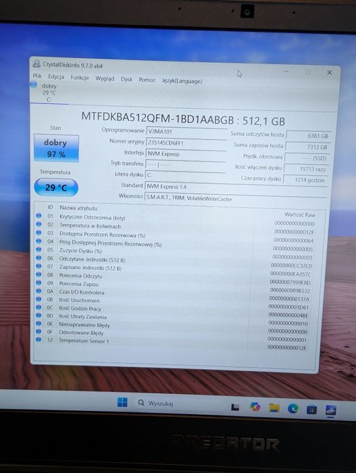Click the status dot for Odnotowane Błędy
The height and width of the screenshot is (473, 356).
click(39, 331)
